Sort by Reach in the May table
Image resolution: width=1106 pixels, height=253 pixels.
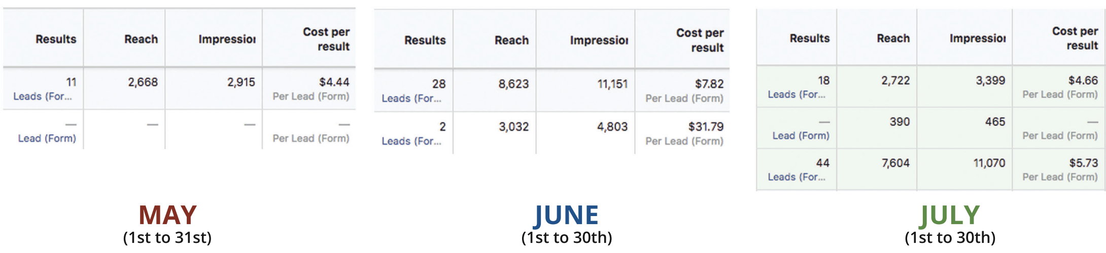[x=141, y=39]
